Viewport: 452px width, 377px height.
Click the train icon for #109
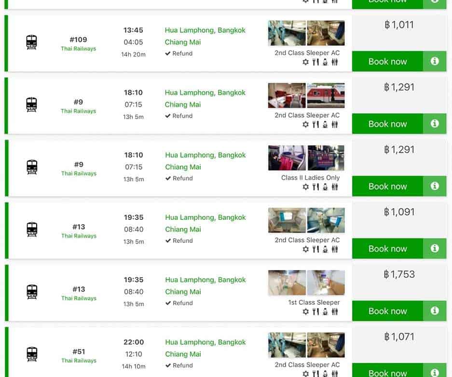(32, 42)
